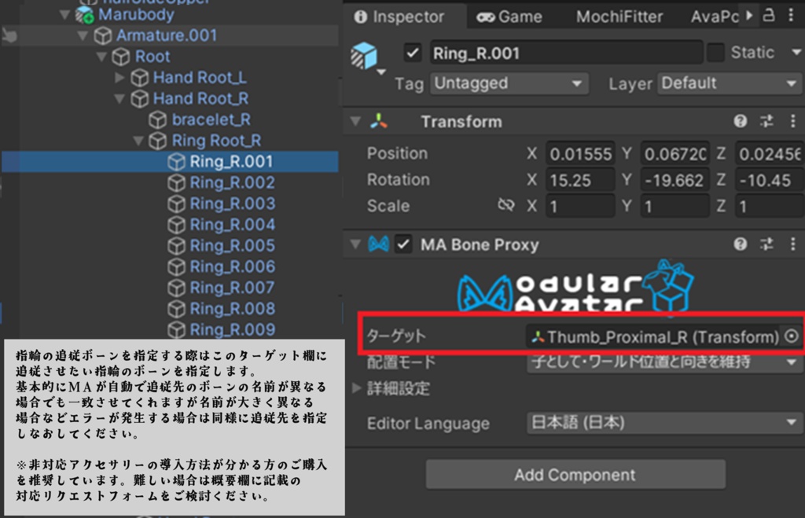Open the 配置モード placement dropdown
The height and width of the screenshot is (518, 805).
click(663, 362)
